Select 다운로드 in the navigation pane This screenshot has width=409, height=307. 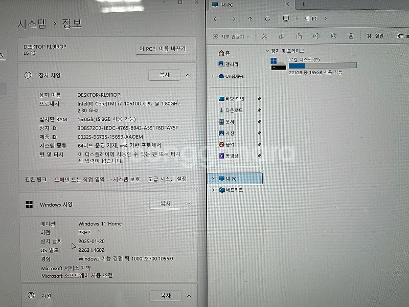click(x=234, y=110)
